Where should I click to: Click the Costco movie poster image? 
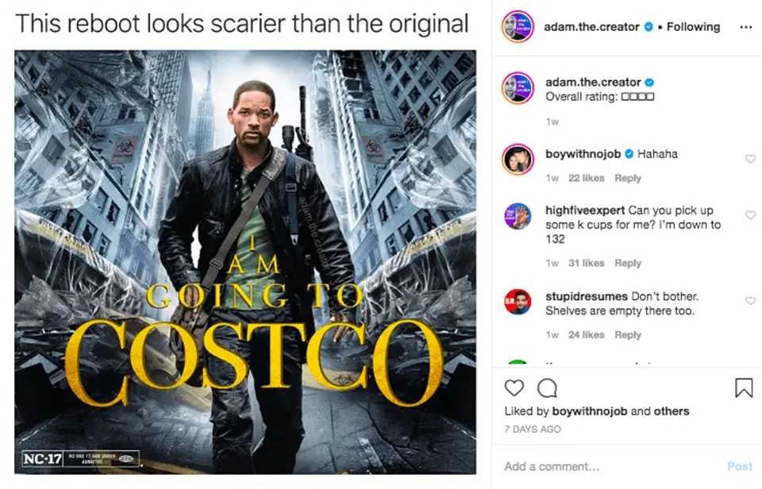tap(245, 262)
